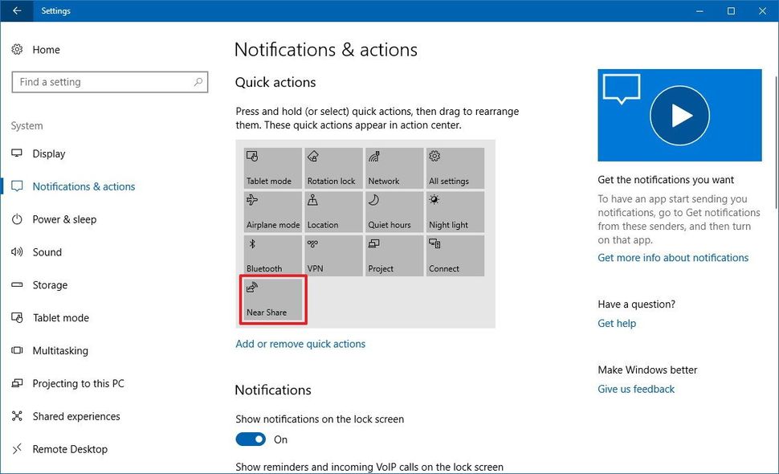Select the Quiet hours quick action
The width and height of the screenshot is (779, 474).
(394, 211)
